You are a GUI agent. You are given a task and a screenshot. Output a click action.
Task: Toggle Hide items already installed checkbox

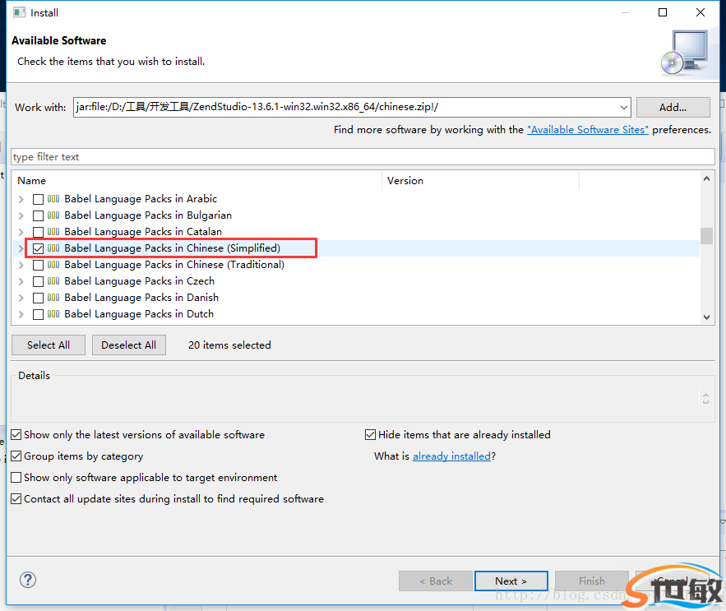tap(371, 434)
